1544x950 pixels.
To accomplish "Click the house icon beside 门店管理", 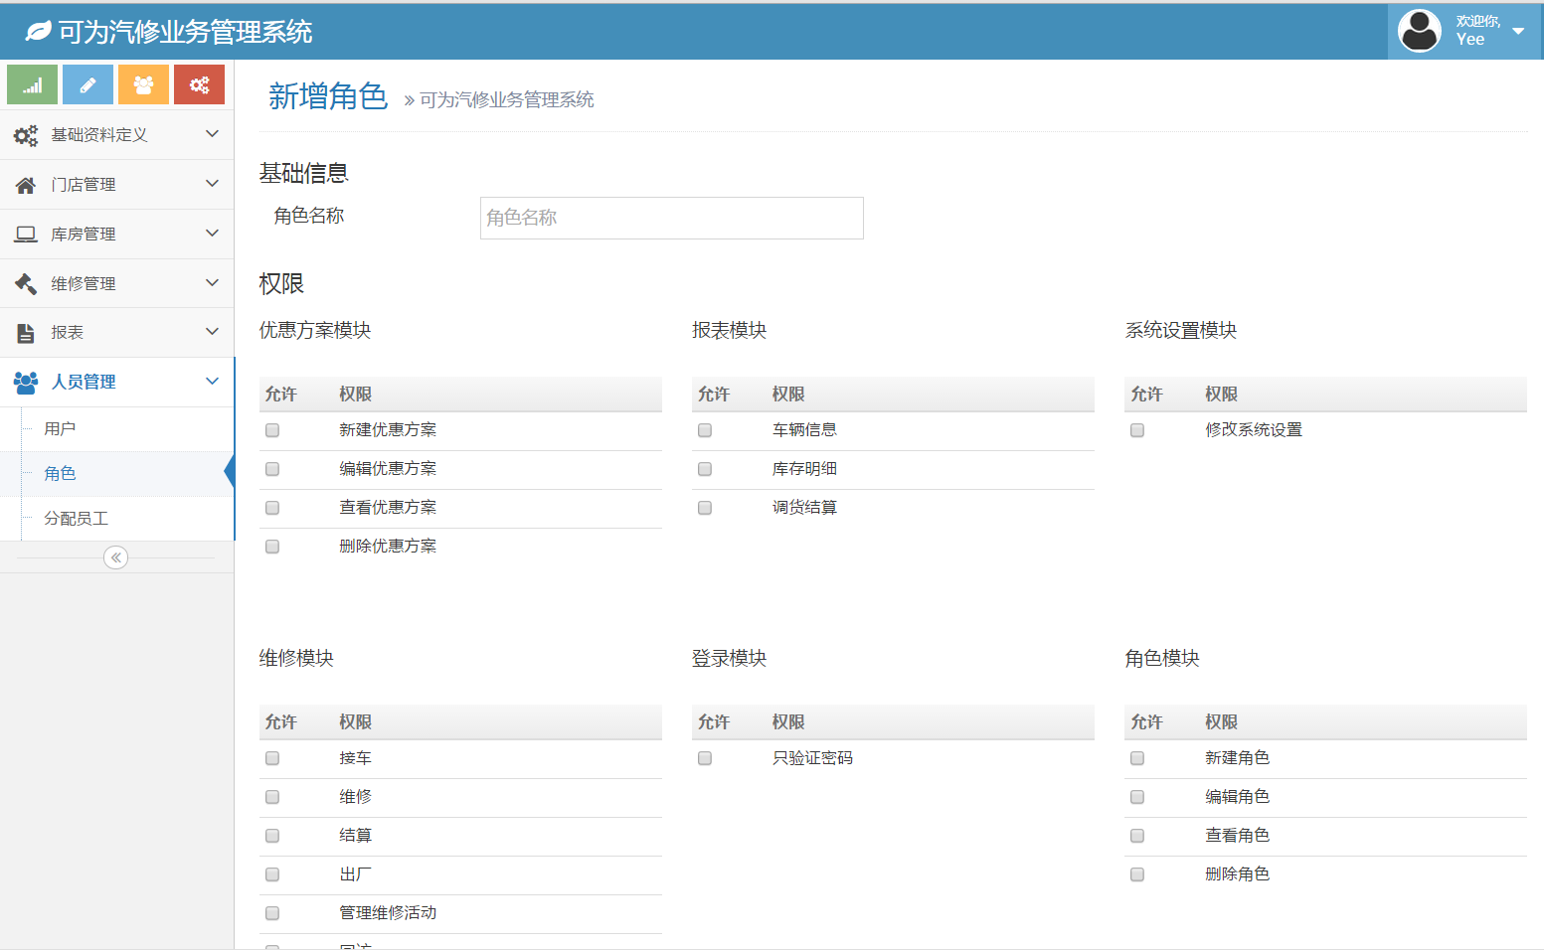I will click(x=26, y=185).
